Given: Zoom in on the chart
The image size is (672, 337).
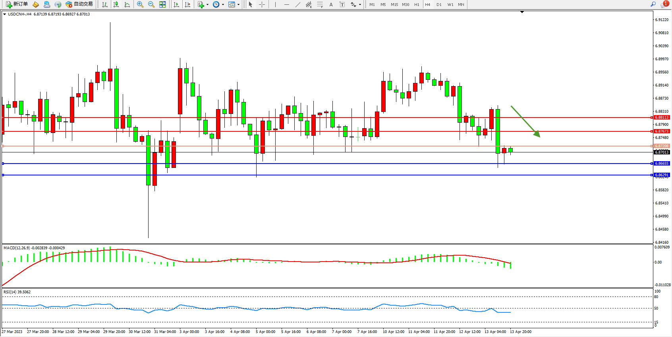Looking at the screenshot, I should tap(140, 4).
